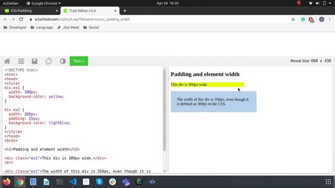Image resolution: width=335 pixels, height=188 pixels.
Task: Reload the current page
Action: (21, 19)
